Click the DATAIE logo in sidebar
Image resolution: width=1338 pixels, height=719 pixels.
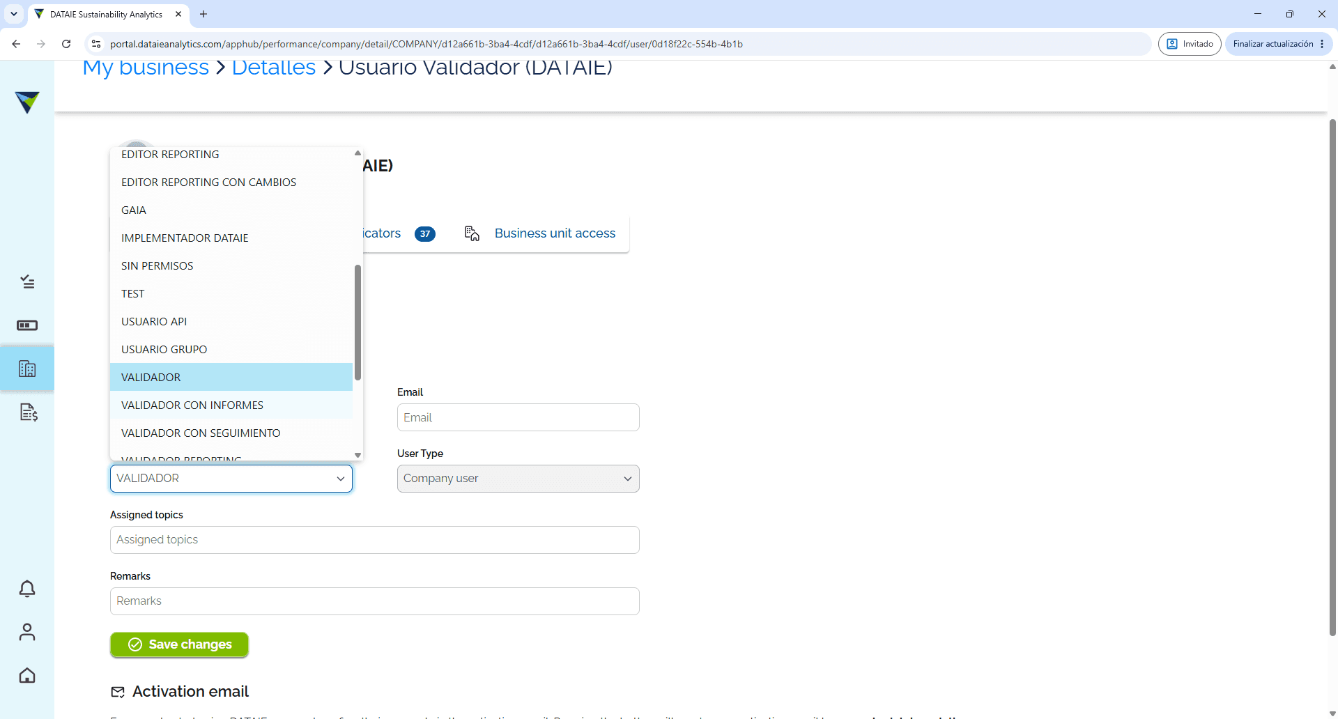[27, 102]
